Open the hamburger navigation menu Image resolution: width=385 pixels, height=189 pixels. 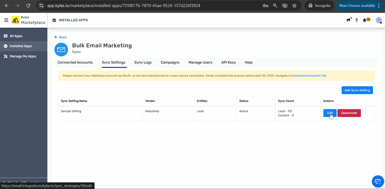pos(6,20)
